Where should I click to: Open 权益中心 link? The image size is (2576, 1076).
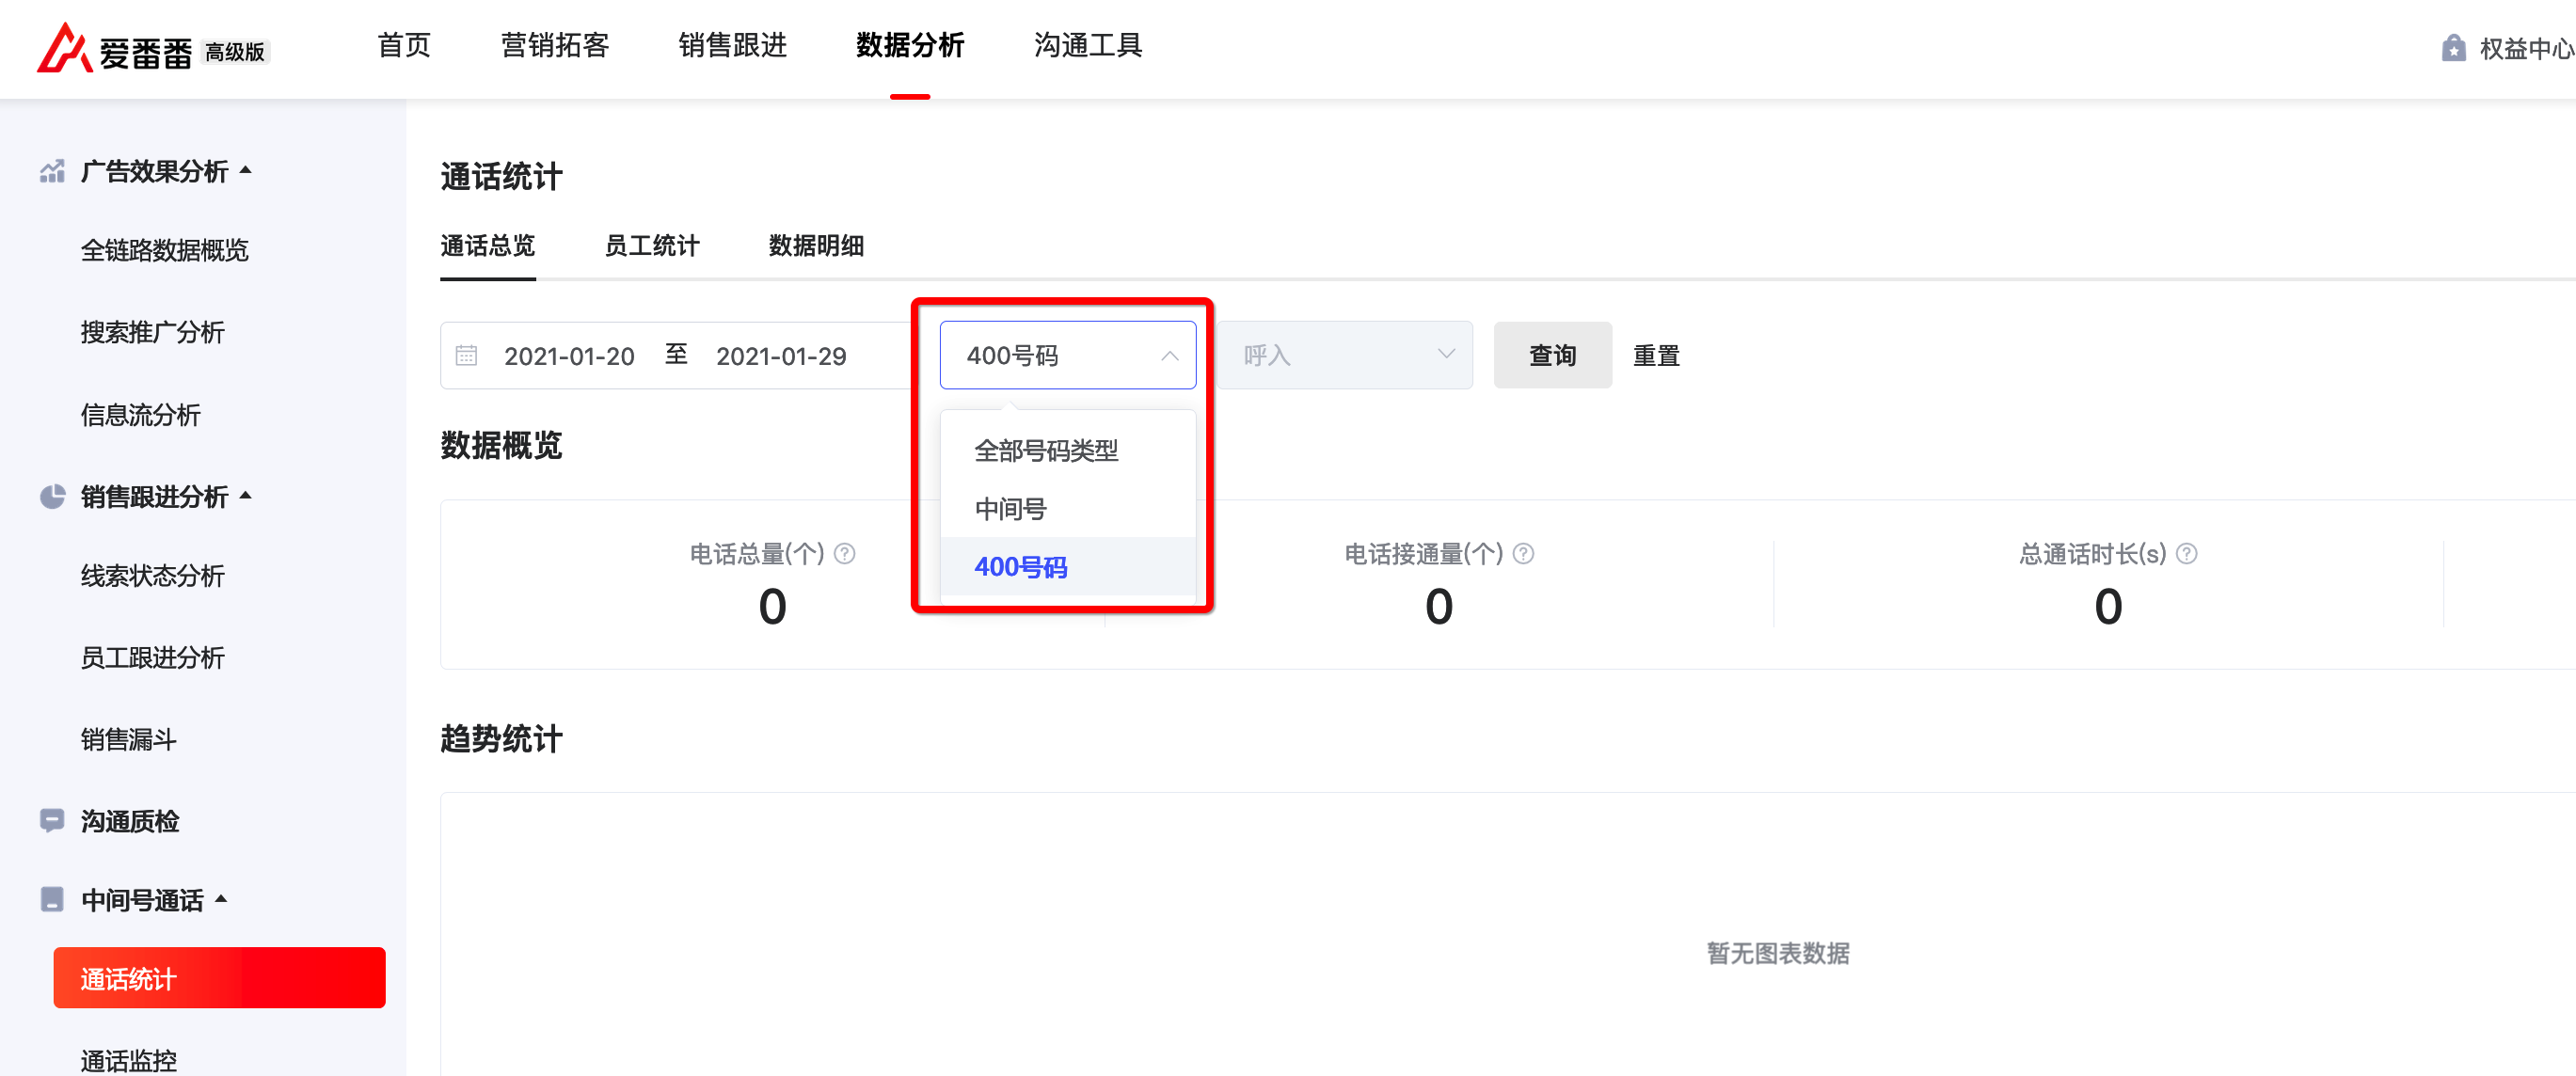(2527, 48)
